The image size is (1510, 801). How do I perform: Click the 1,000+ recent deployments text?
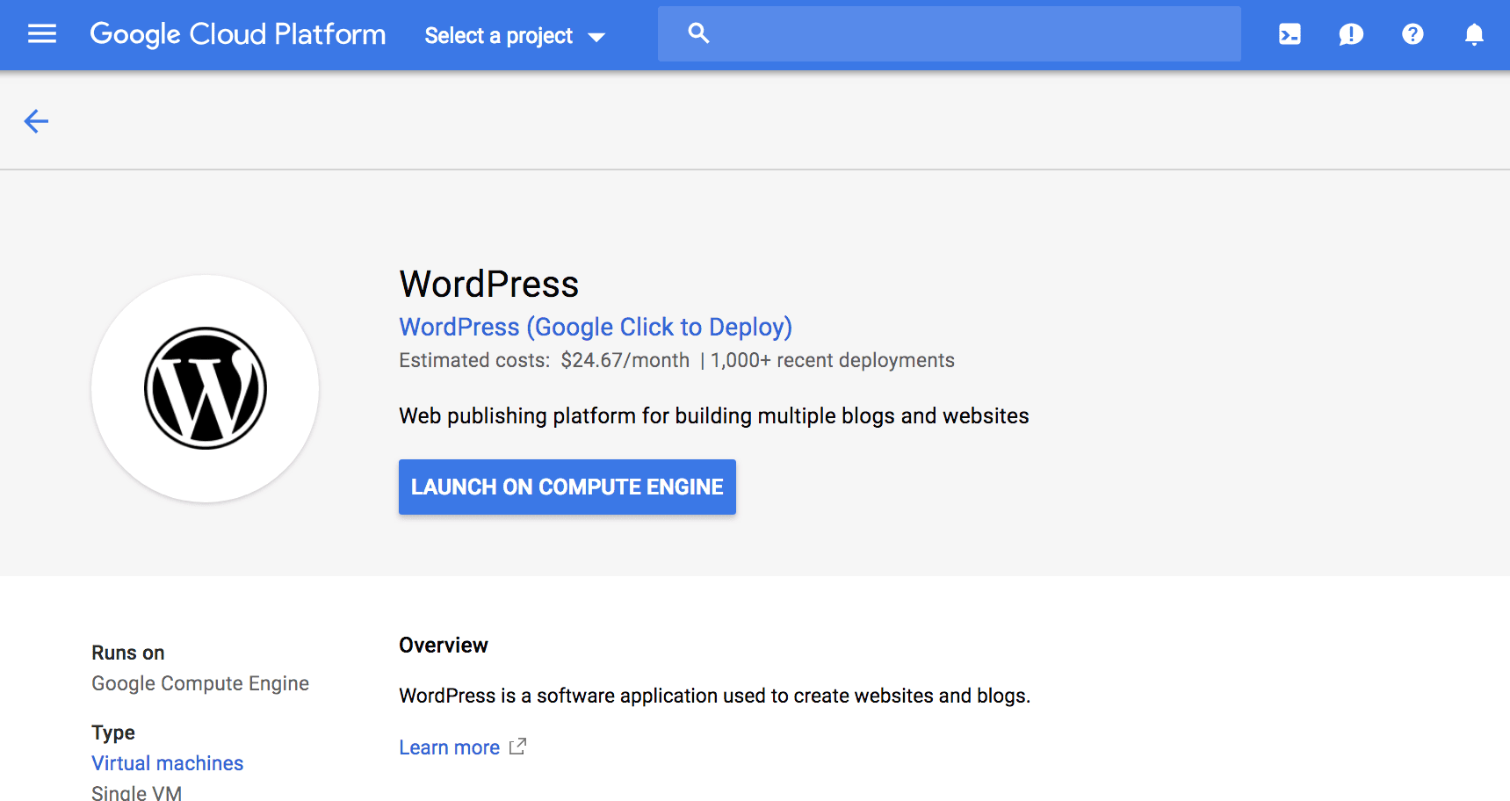tap(833, 360)
